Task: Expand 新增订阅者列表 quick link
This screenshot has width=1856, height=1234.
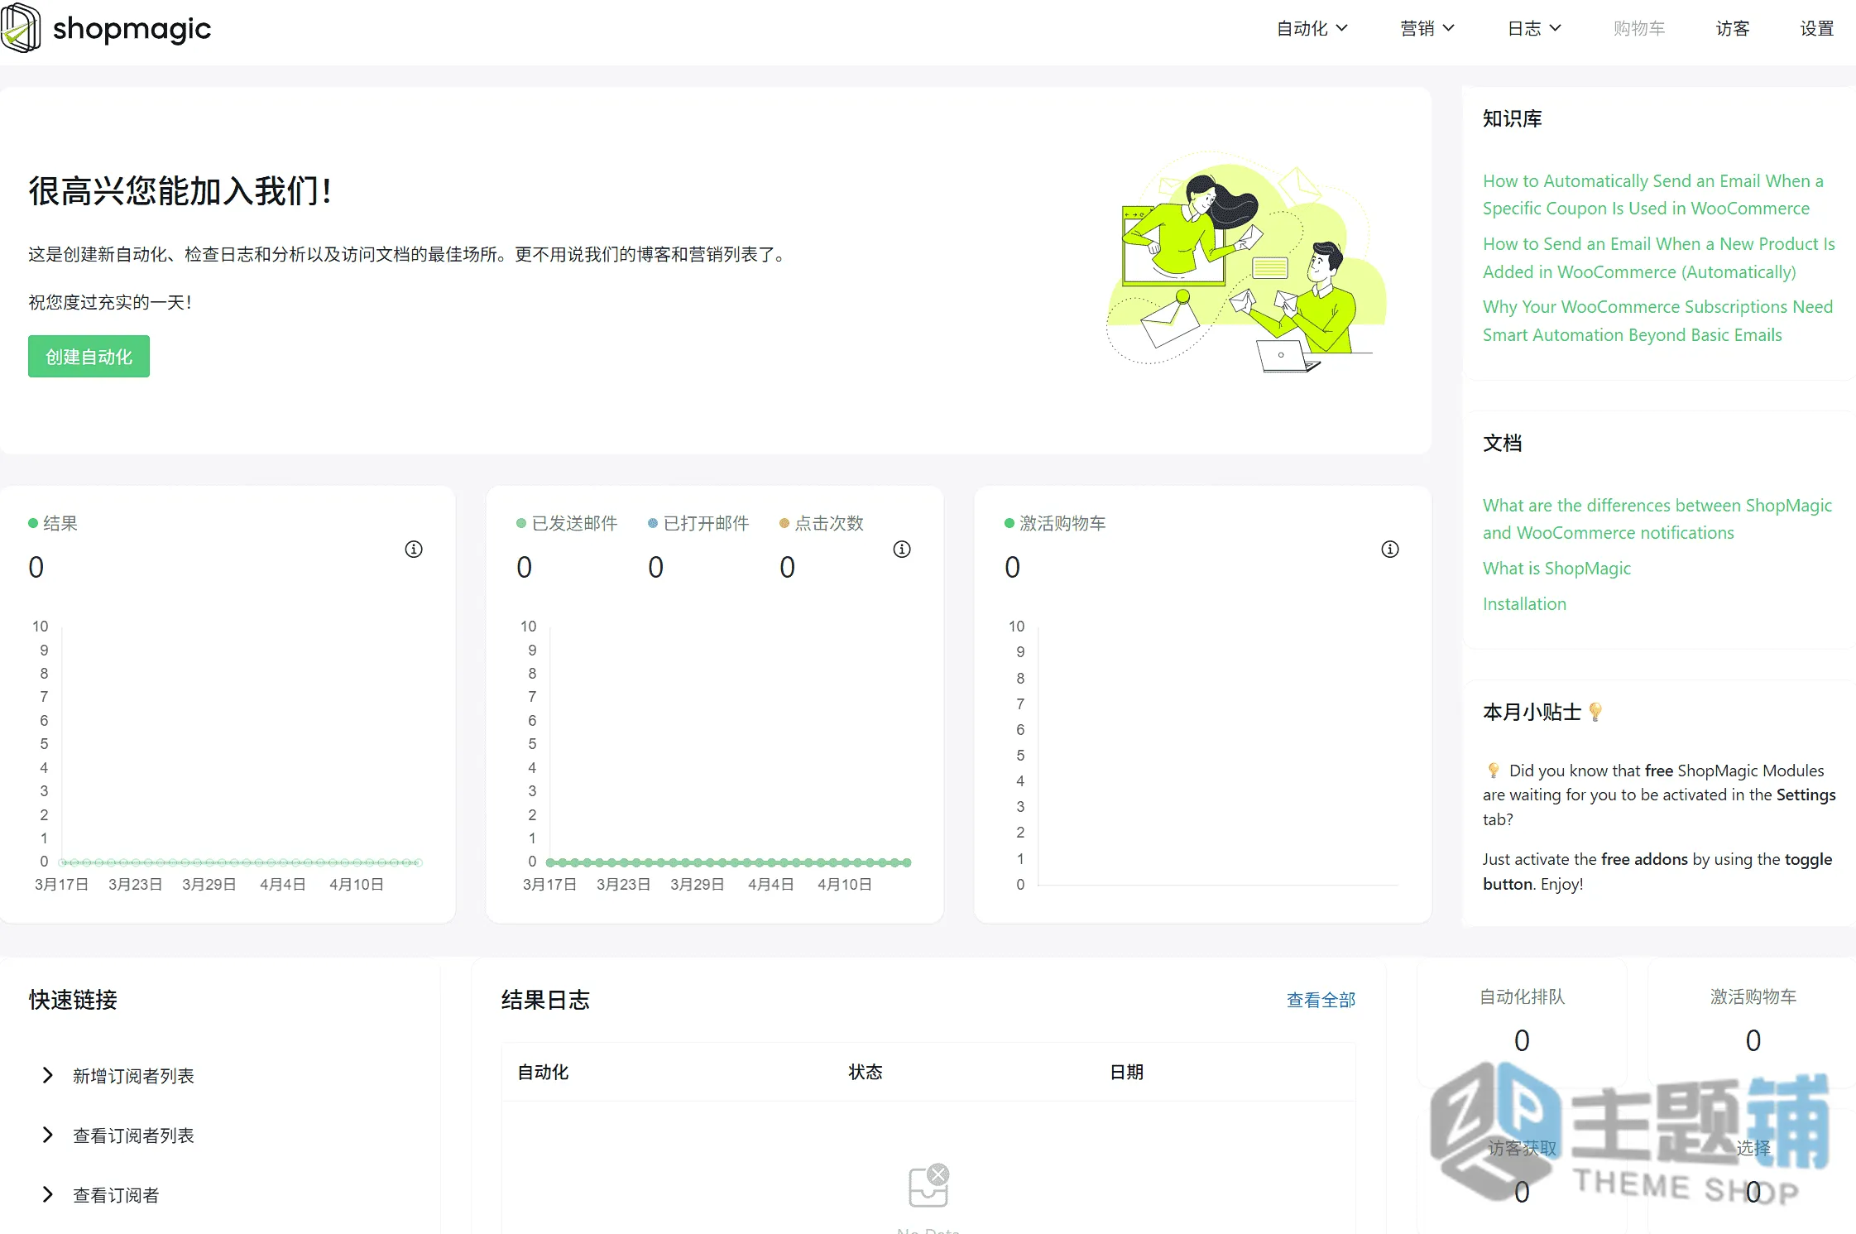Action: click(x=120, y=1076)
